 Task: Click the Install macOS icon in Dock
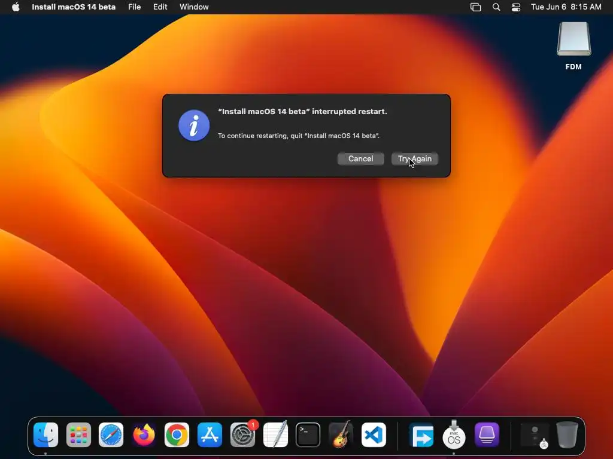click(454, 435)
